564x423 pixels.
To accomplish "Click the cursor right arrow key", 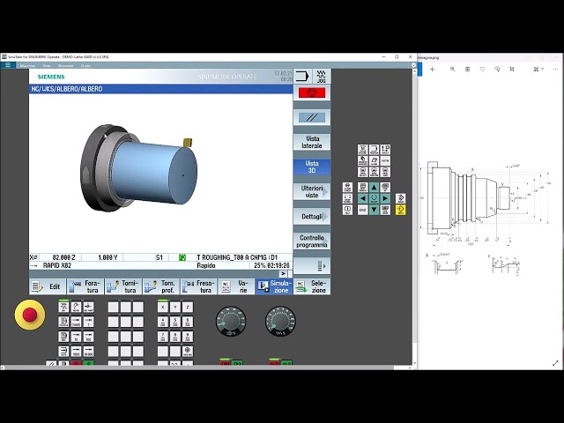I will click(x=385, y=198).
